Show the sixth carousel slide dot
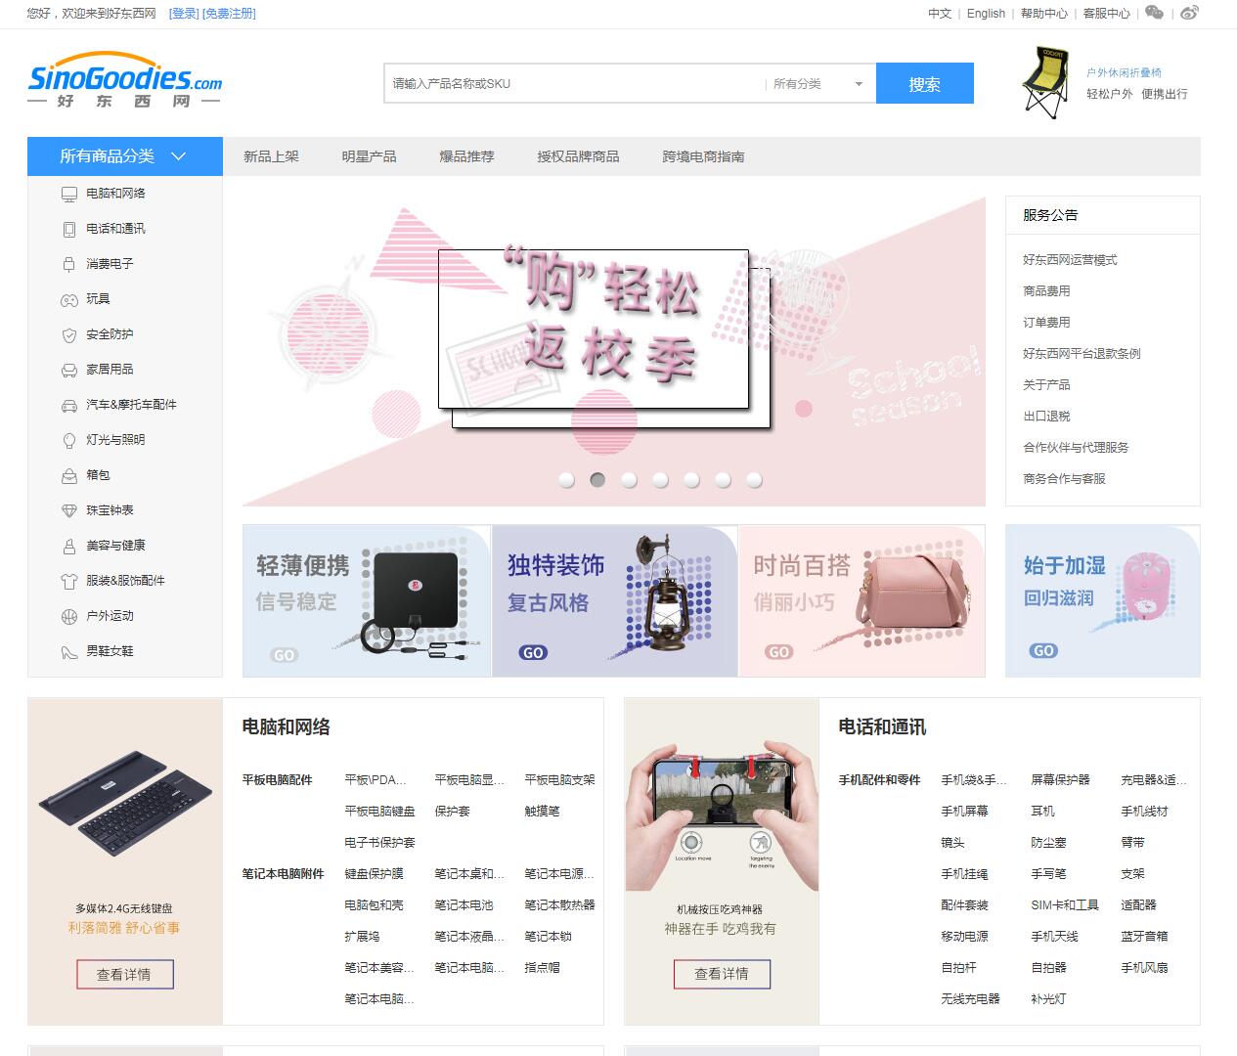The height and width of the screenshot is (1056, 1237). pos(723,480)
